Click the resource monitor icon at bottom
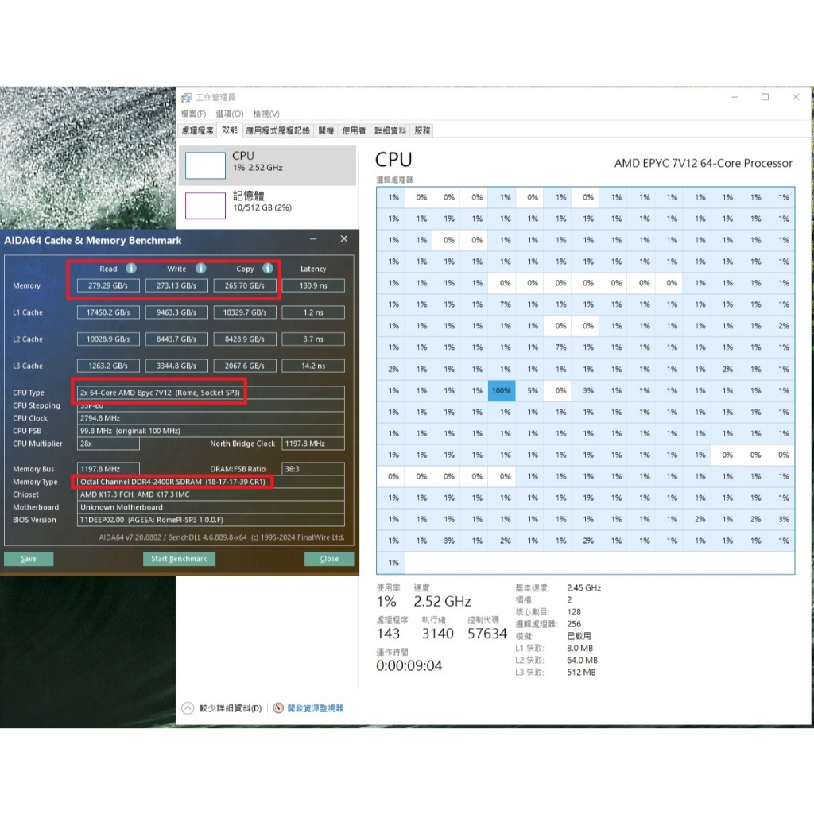Image resolution: width=814 pixels, height=814 pixels. (278, 707)
